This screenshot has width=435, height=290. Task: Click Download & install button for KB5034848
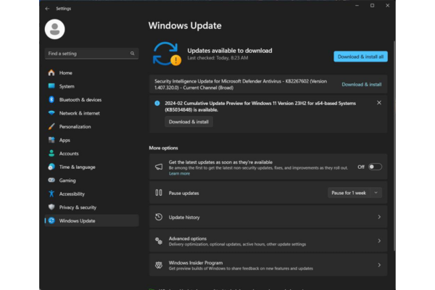pos(188,122)
